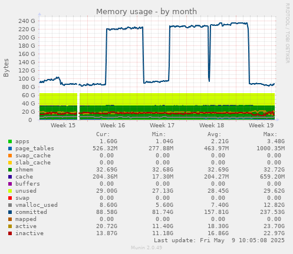
Task: Click the buffers purple legend swatch
Action: [x=10, y=184]
